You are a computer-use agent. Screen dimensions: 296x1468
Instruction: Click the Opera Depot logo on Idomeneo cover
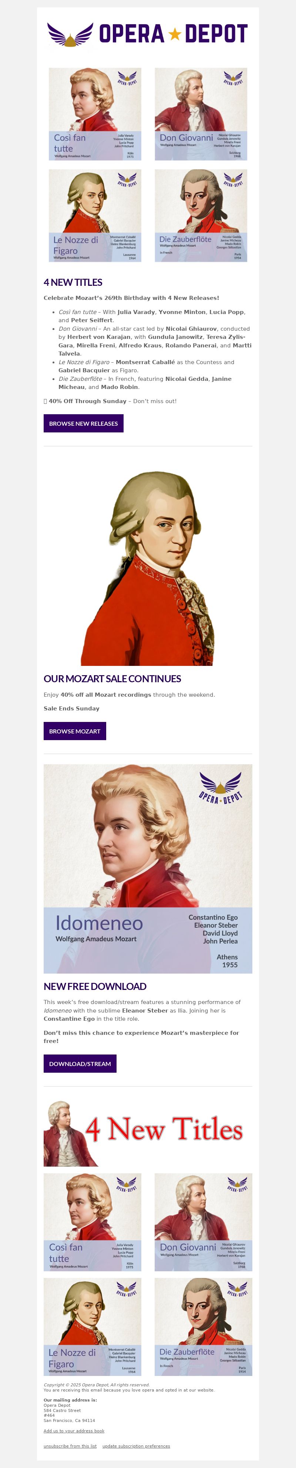(x=221, y=788)
